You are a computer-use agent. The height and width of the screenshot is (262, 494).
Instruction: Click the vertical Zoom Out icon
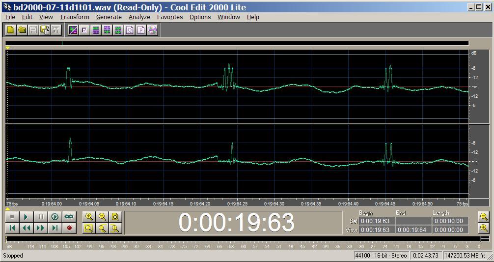coord(484,216)
